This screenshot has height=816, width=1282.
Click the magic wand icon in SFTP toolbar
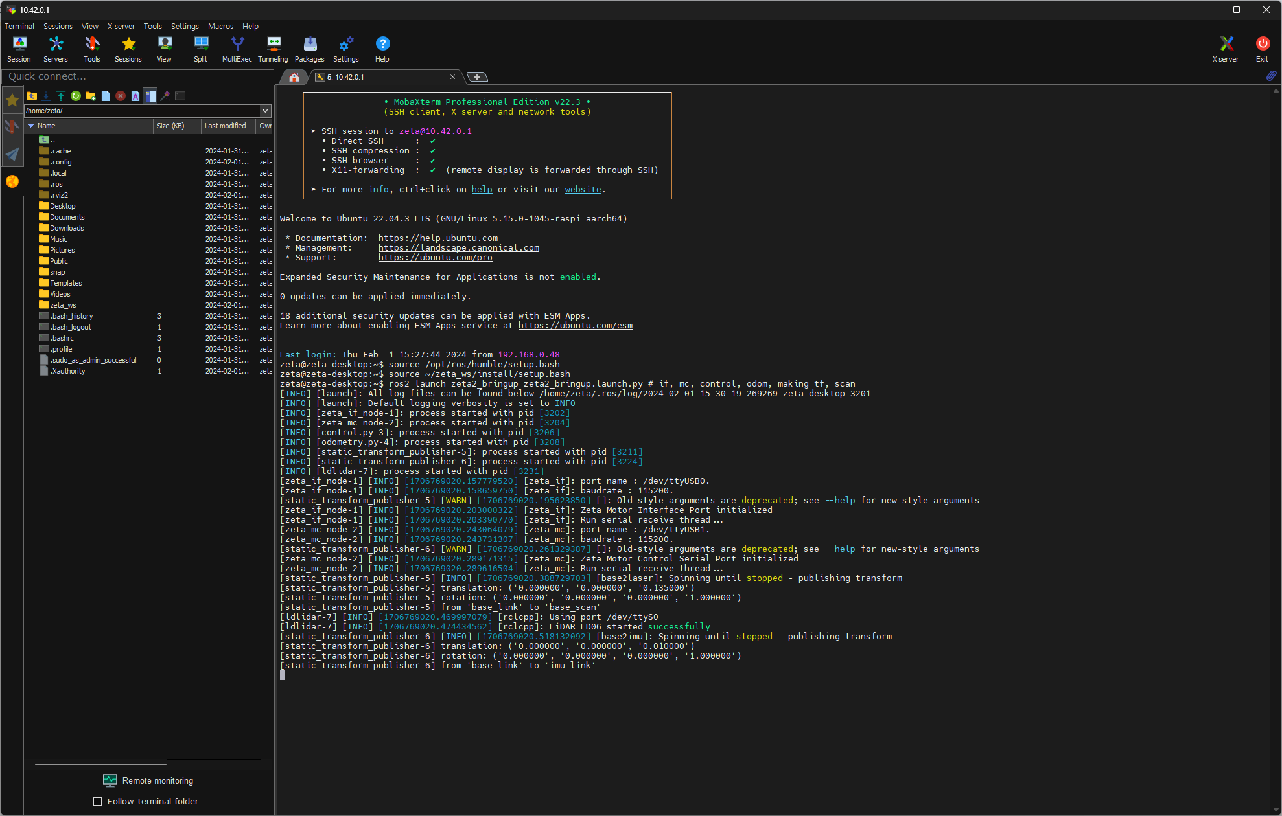tap(165, 96)
